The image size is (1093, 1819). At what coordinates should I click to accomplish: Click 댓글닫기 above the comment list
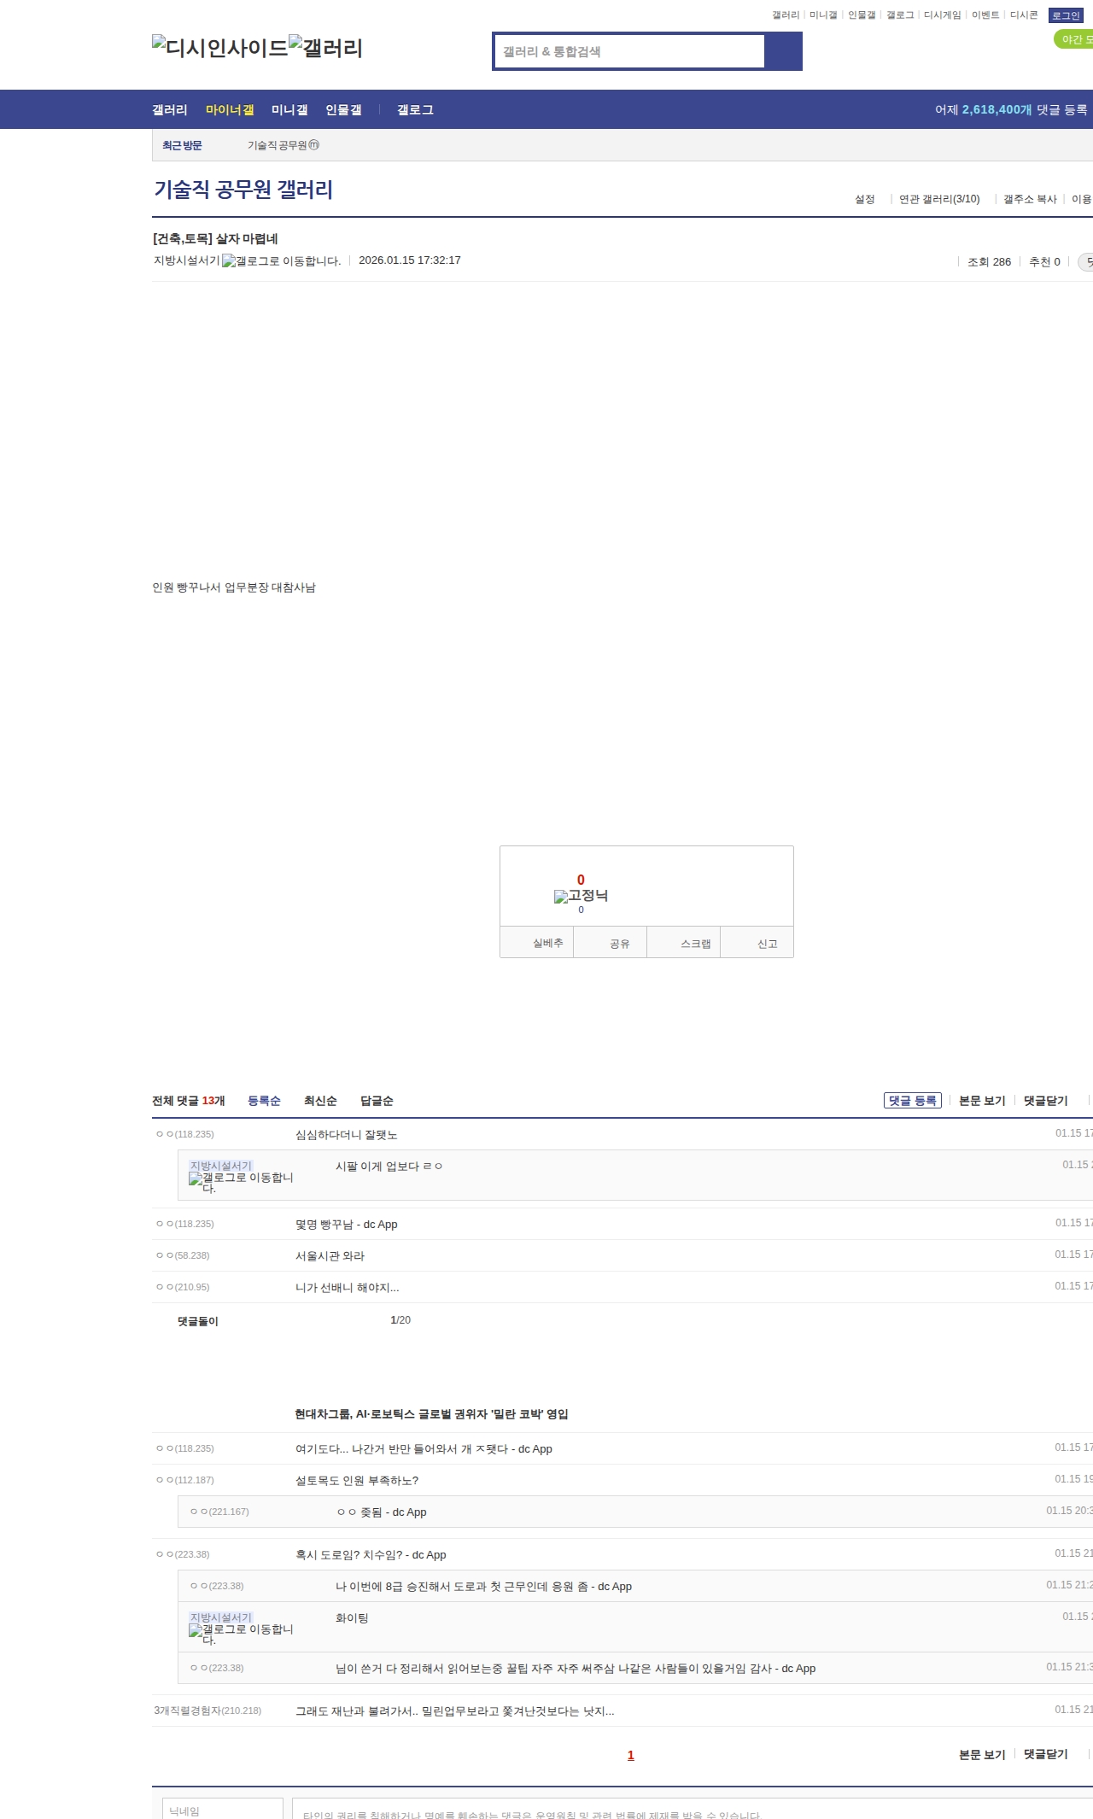pyautogui.click(x=1046, y=1101)
